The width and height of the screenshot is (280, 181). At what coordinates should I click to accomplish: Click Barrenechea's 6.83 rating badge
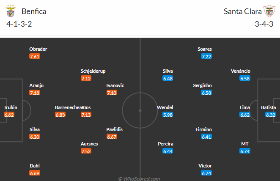point(60,115)
